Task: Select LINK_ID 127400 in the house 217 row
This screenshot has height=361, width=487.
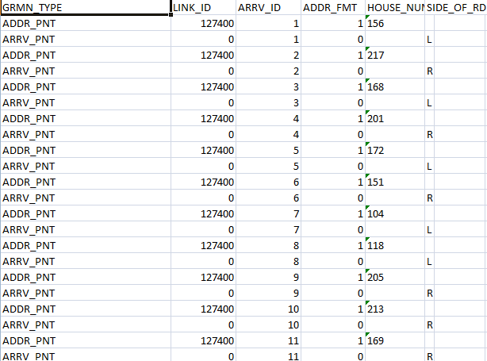Action: point(203,55)
